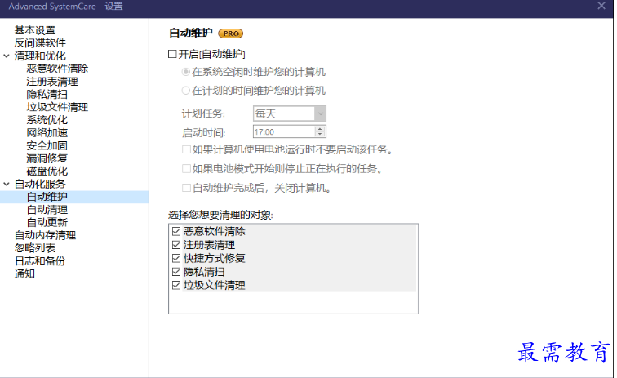
Task: Collapse the 自动化服务 tree section
Action: [7, 184]
